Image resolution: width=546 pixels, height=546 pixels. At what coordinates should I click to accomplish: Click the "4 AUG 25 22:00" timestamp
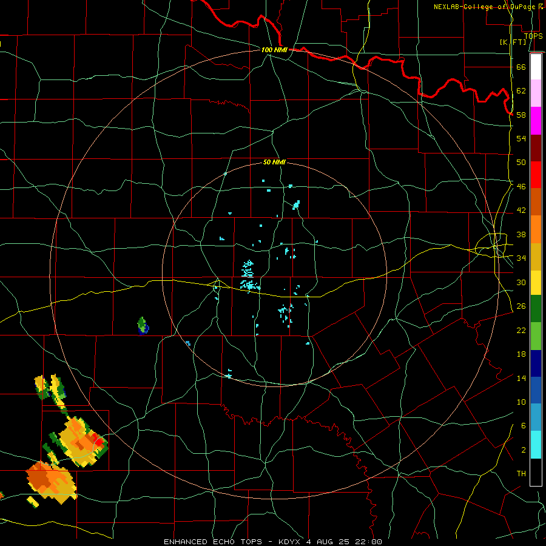click(345, 542)
